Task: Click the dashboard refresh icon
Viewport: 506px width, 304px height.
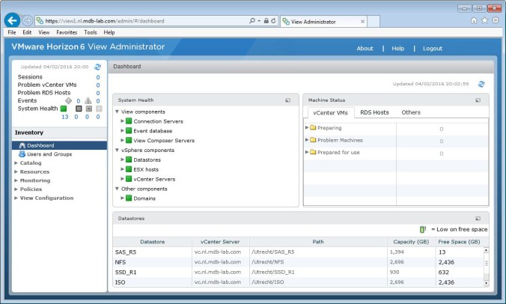Action: [x=481, y=84]
